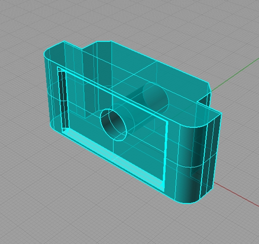Click the green Y-axis line
Image resolution: width=259 pixels, height=244 pixels.
coord(235,74)
